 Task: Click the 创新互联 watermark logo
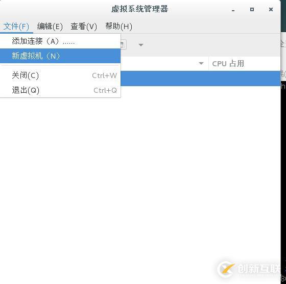pyautogui.click(x=249, y=269)
